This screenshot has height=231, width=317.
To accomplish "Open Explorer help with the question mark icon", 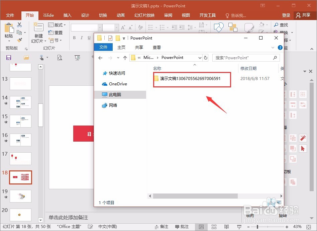I will coord(280,48).
